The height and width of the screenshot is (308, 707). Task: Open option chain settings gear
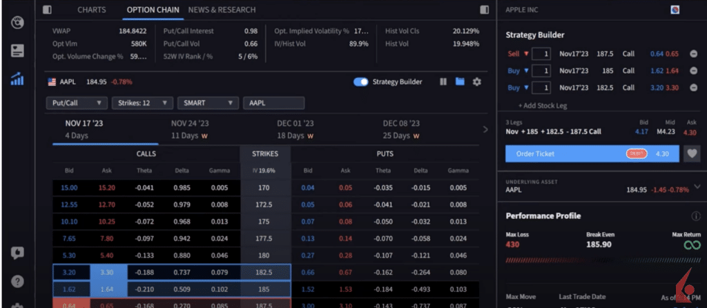click(476, 81)
